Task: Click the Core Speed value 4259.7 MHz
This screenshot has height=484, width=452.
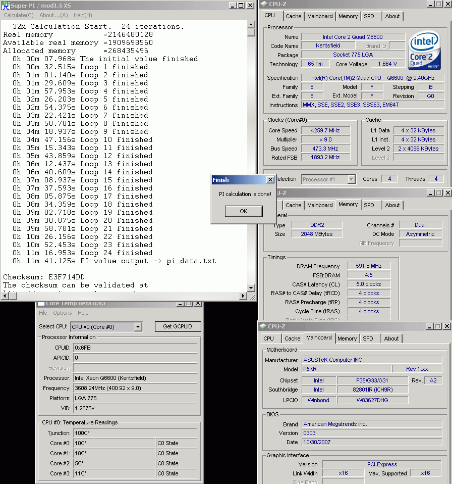Action: coord(325,130)
